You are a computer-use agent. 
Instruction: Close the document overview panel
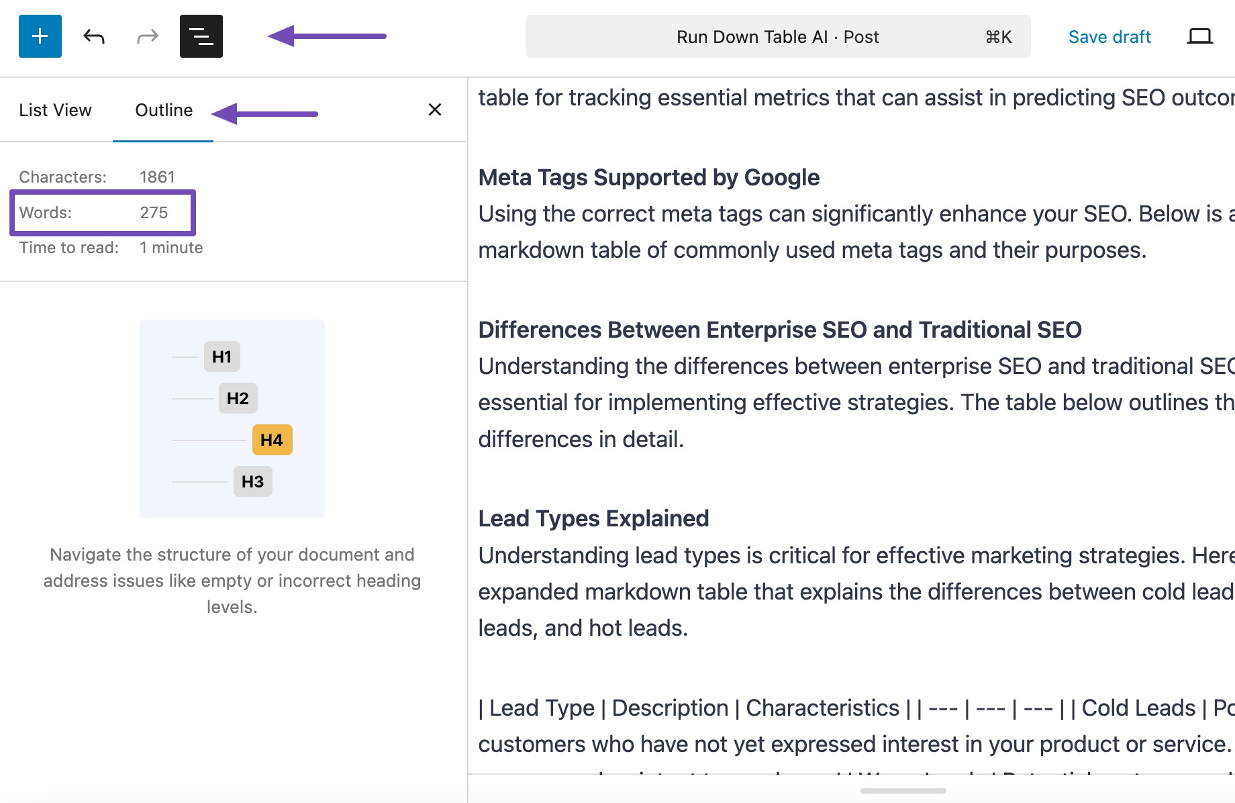435,109
